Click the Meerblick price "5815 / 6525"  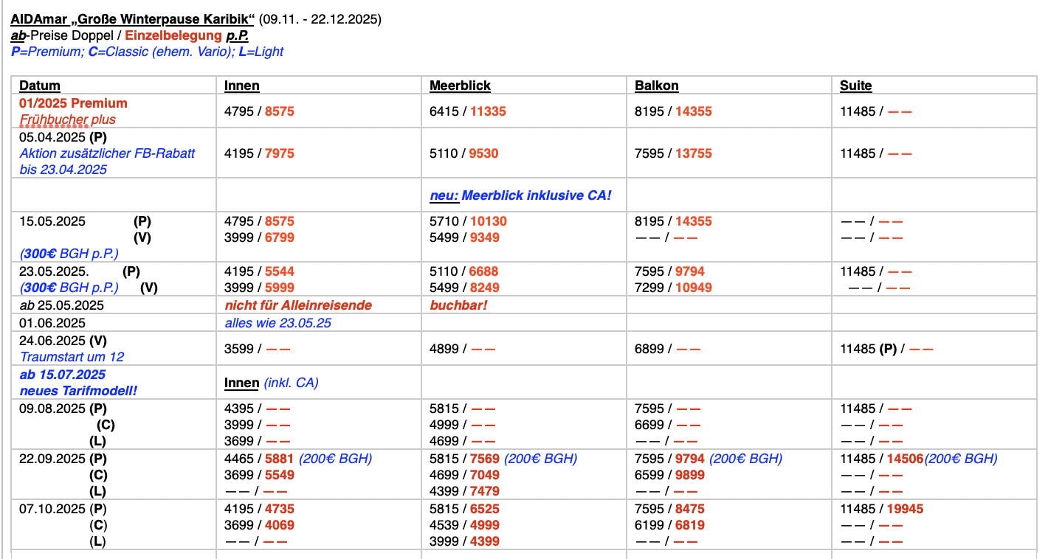point(464,509)
